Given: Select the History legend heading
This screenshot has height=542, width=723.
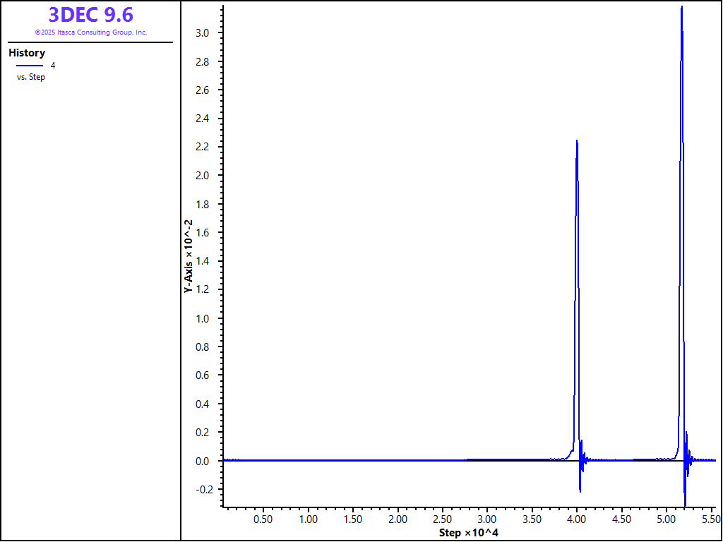Looking at the screenshot, I should [27, 53].
